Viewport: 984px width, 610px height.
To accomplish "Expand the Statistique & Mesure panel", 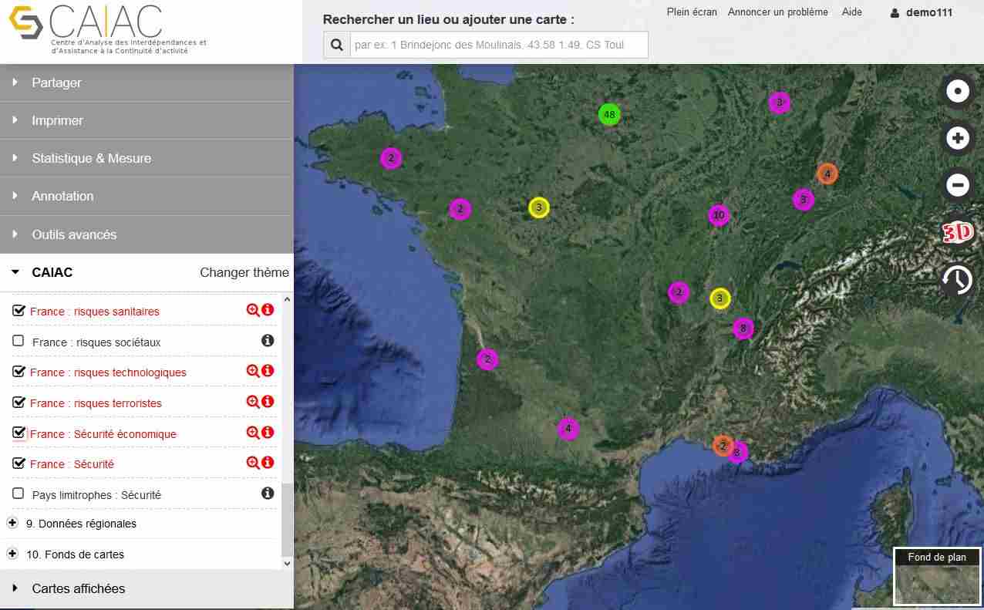I will [x=91, y=158].
